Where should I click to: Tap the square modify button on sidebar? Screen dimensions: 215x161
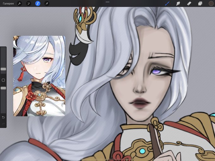[x=3, y=80]
